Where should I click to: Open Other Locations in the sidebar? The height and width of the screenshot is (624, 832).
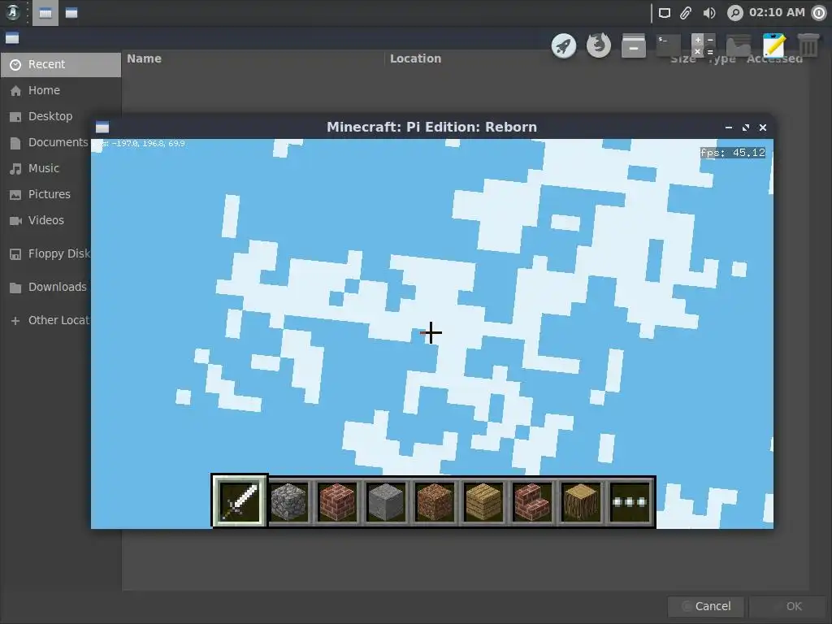coord(45,320)
